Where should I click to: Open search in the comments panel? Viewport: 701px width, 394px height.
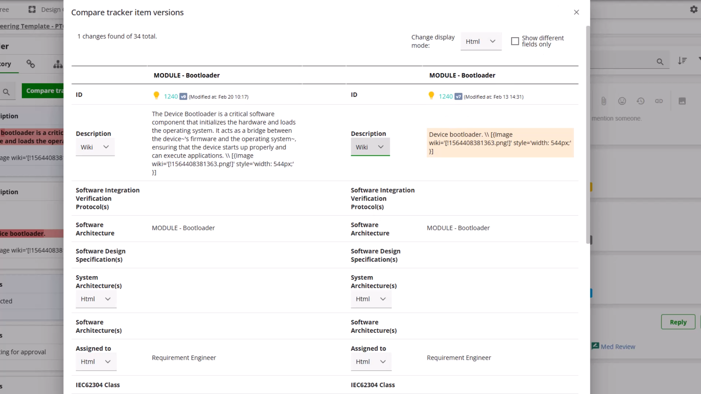pyautogui.click(x=660, y=61)
